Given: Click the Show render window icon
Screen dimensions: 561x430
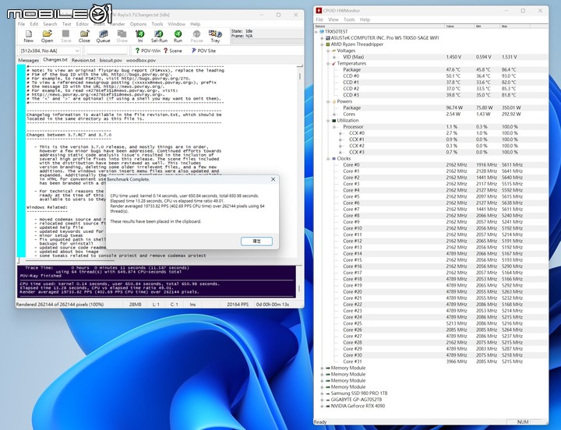Looking at the screenshot, I should 122,34.
